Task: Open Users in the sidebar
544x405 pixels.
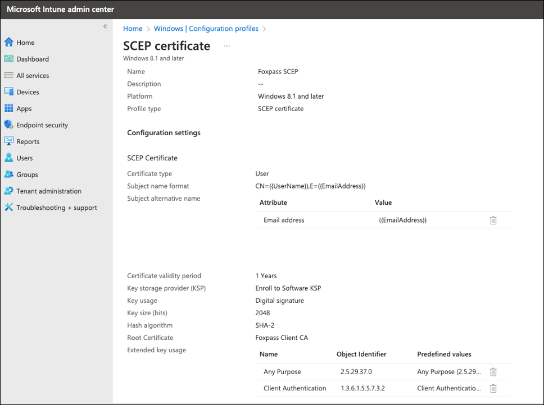Action: (x=24, y=158)
